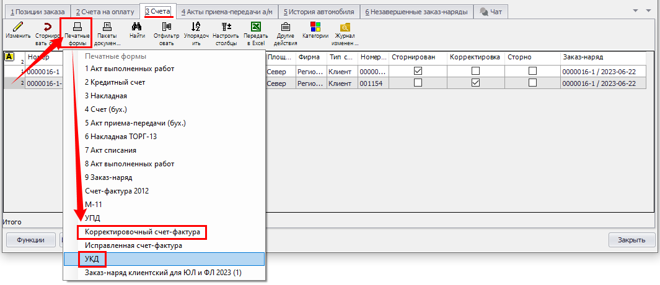Click the Функции button
Image resolution: width=660 pixels, height=285 pixels.
(30, 240)
